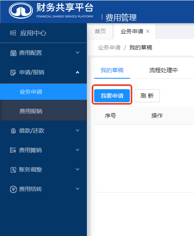Expand the 费用配置 chevron
This screenshot has width=194, height=236.
[x=78, y=53]
